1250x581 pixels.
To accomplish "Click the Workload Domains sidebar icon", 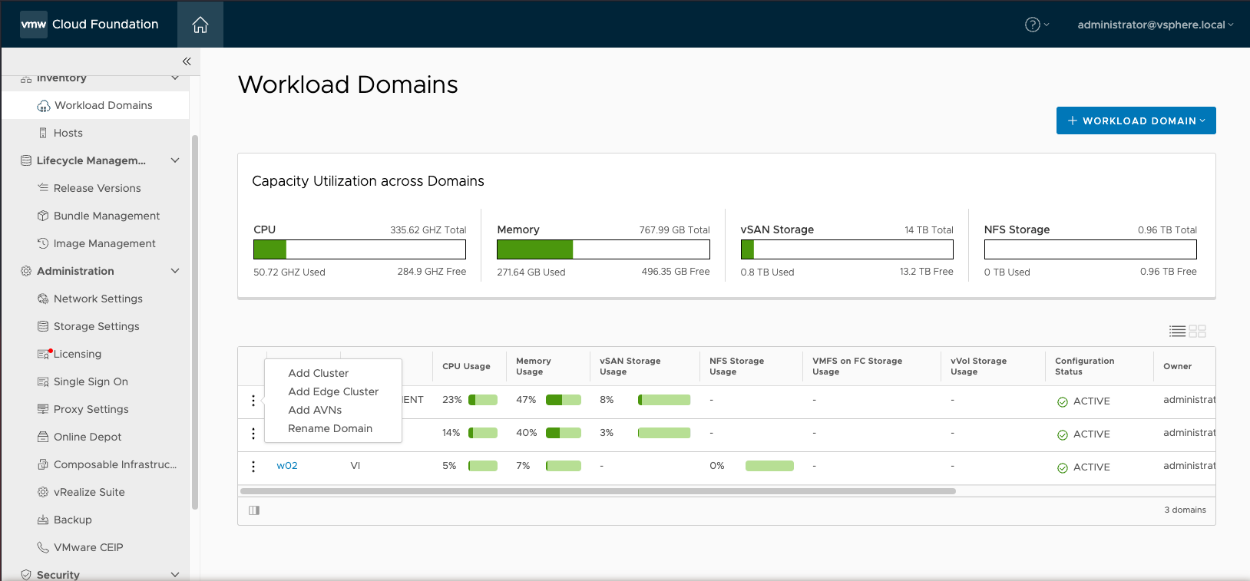I will click(44, 106).
